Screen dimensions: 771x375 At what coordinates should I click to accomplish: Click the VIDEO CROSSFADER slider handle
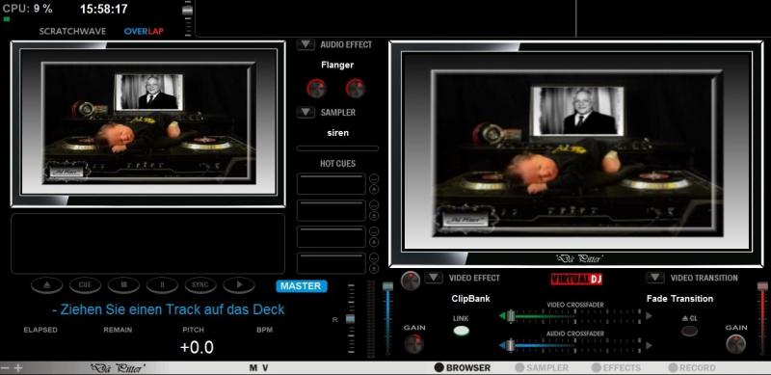pyautogui.click(x=511, y=316)
